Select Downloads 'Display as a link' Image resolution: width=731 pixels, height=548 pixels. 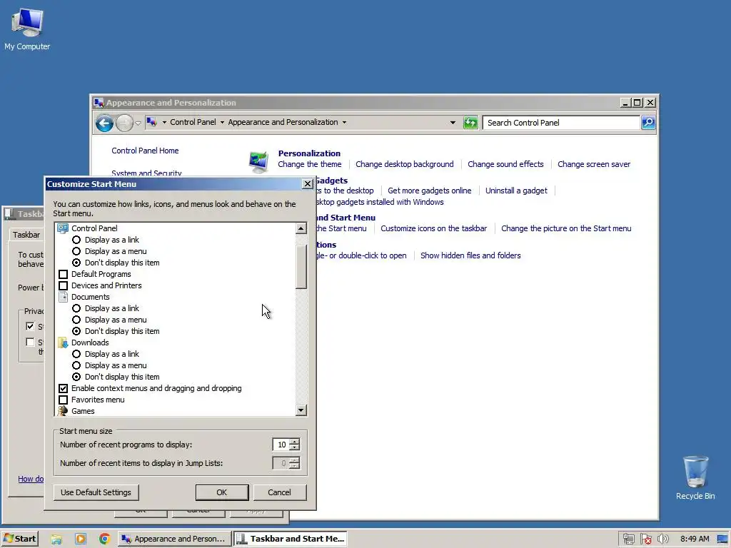76,354
